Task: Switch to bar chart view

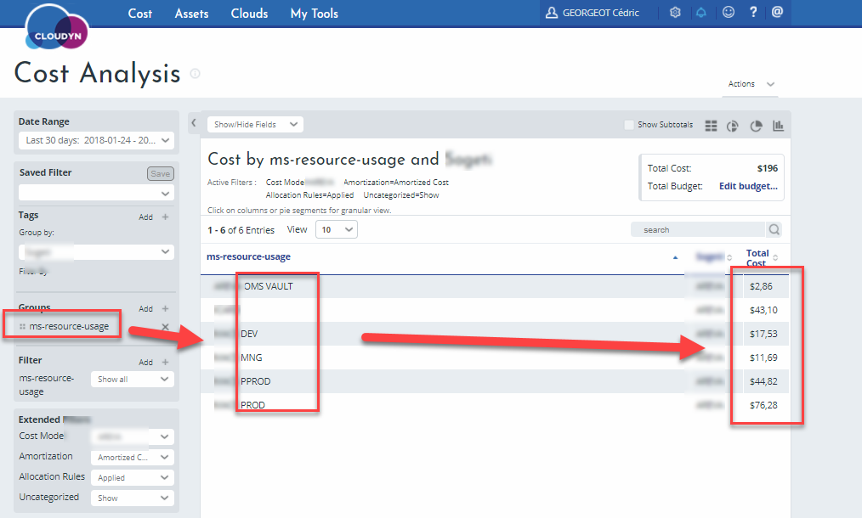Action: [x=778, y=126]
